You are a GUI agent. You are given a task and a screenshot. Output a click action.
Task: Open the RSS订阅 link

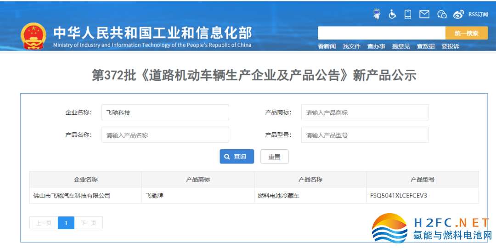pyautogui.click(x=478, y=14)
